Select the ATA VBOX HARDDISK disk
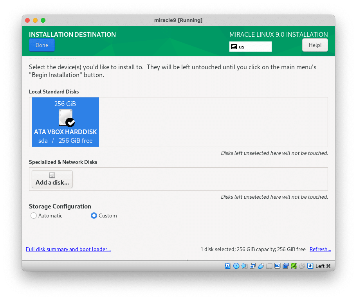Viewport: 357px width, 300px height. tap(65, 122)
